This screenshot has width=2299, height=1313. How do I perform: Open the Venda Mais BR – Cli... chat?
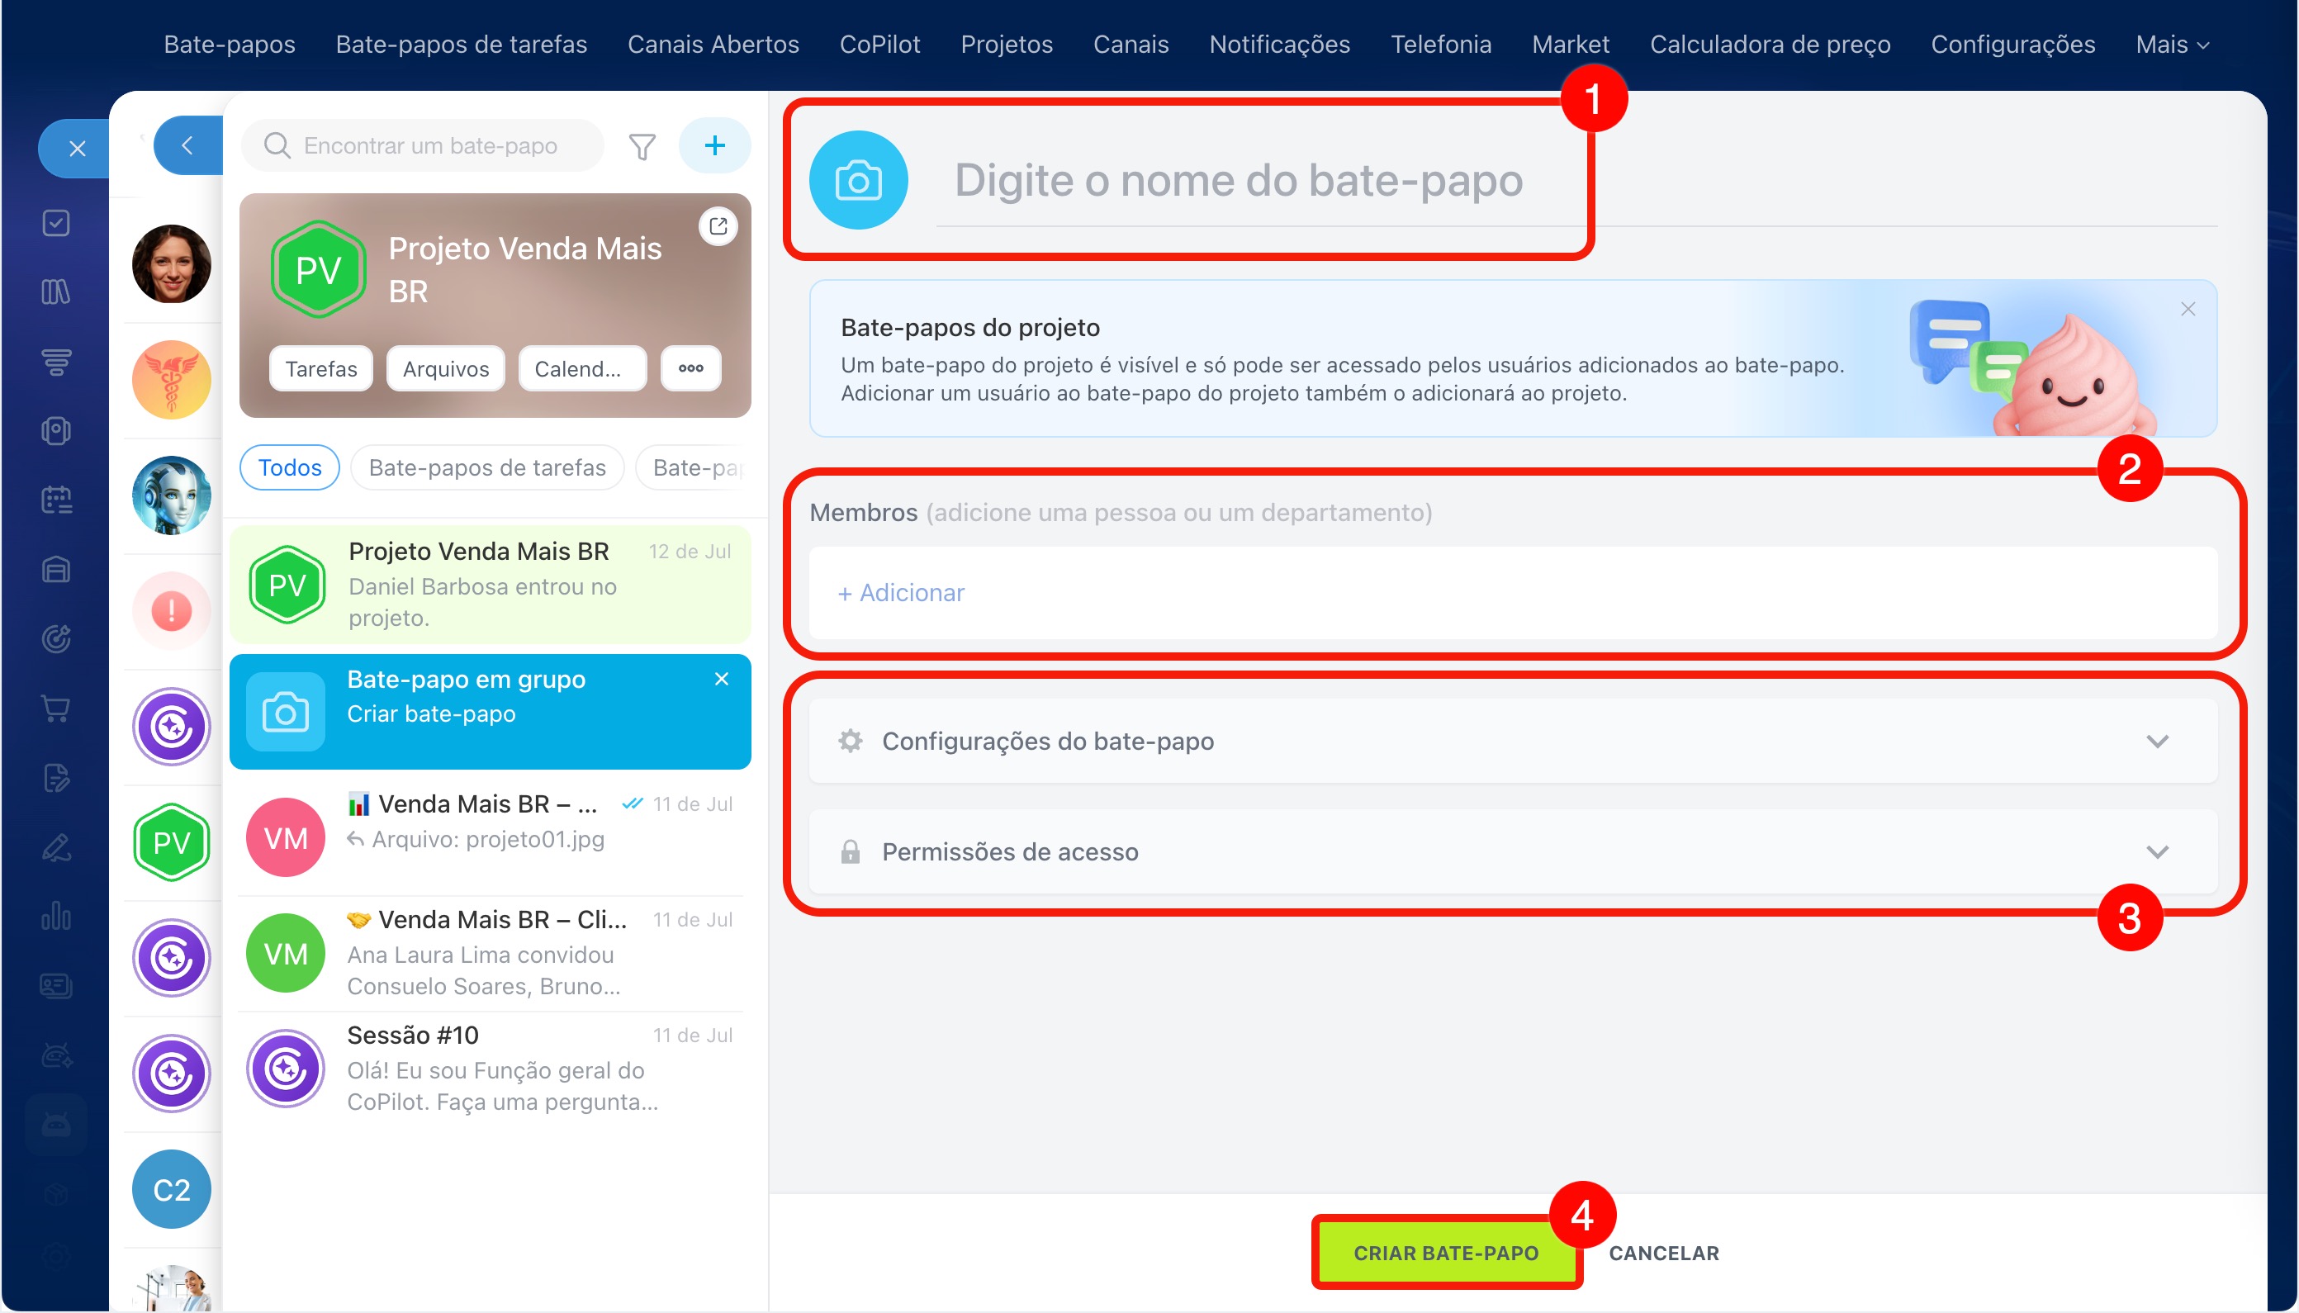click(491, 953)
